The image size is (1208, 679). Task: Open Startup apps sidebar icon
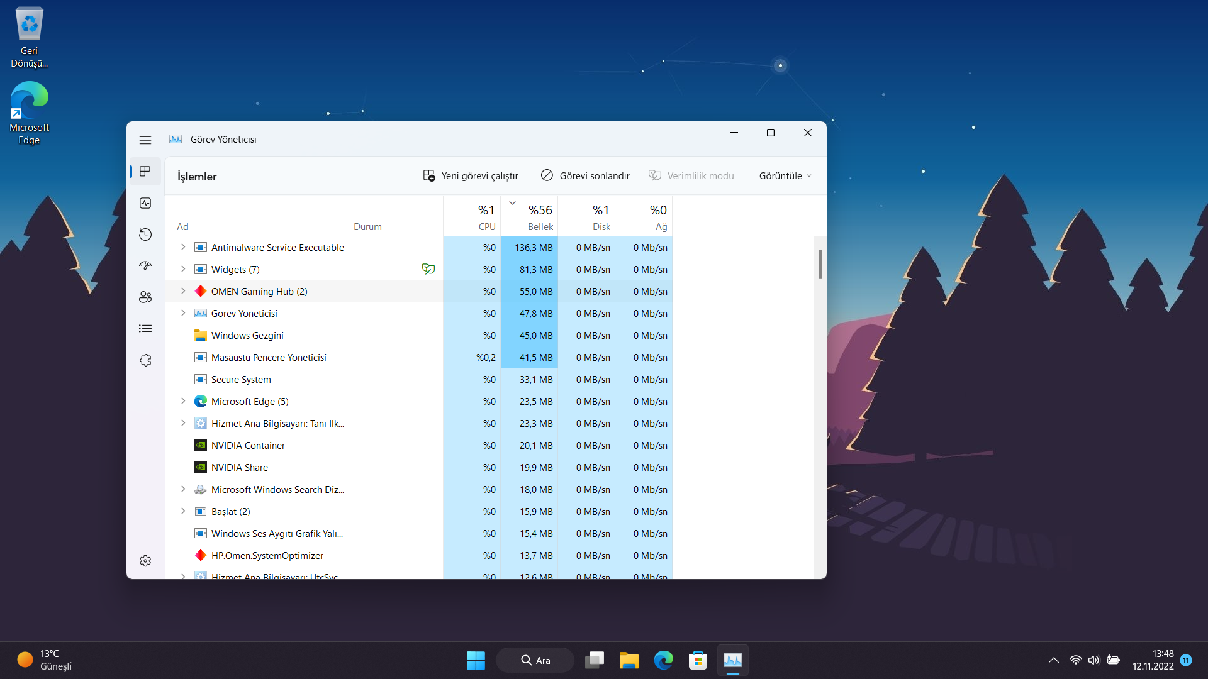[x=145, y=265]
